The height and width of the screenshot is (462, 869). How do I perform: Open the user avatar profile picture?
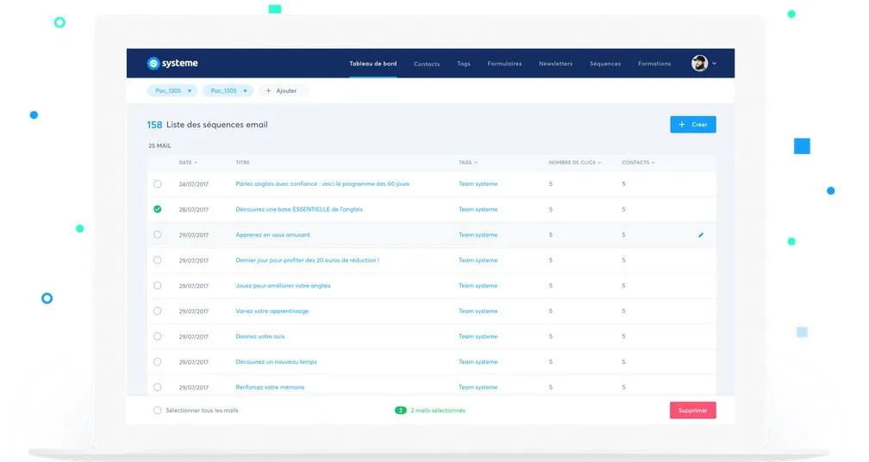pyautogui.click(x=699, y=63)
